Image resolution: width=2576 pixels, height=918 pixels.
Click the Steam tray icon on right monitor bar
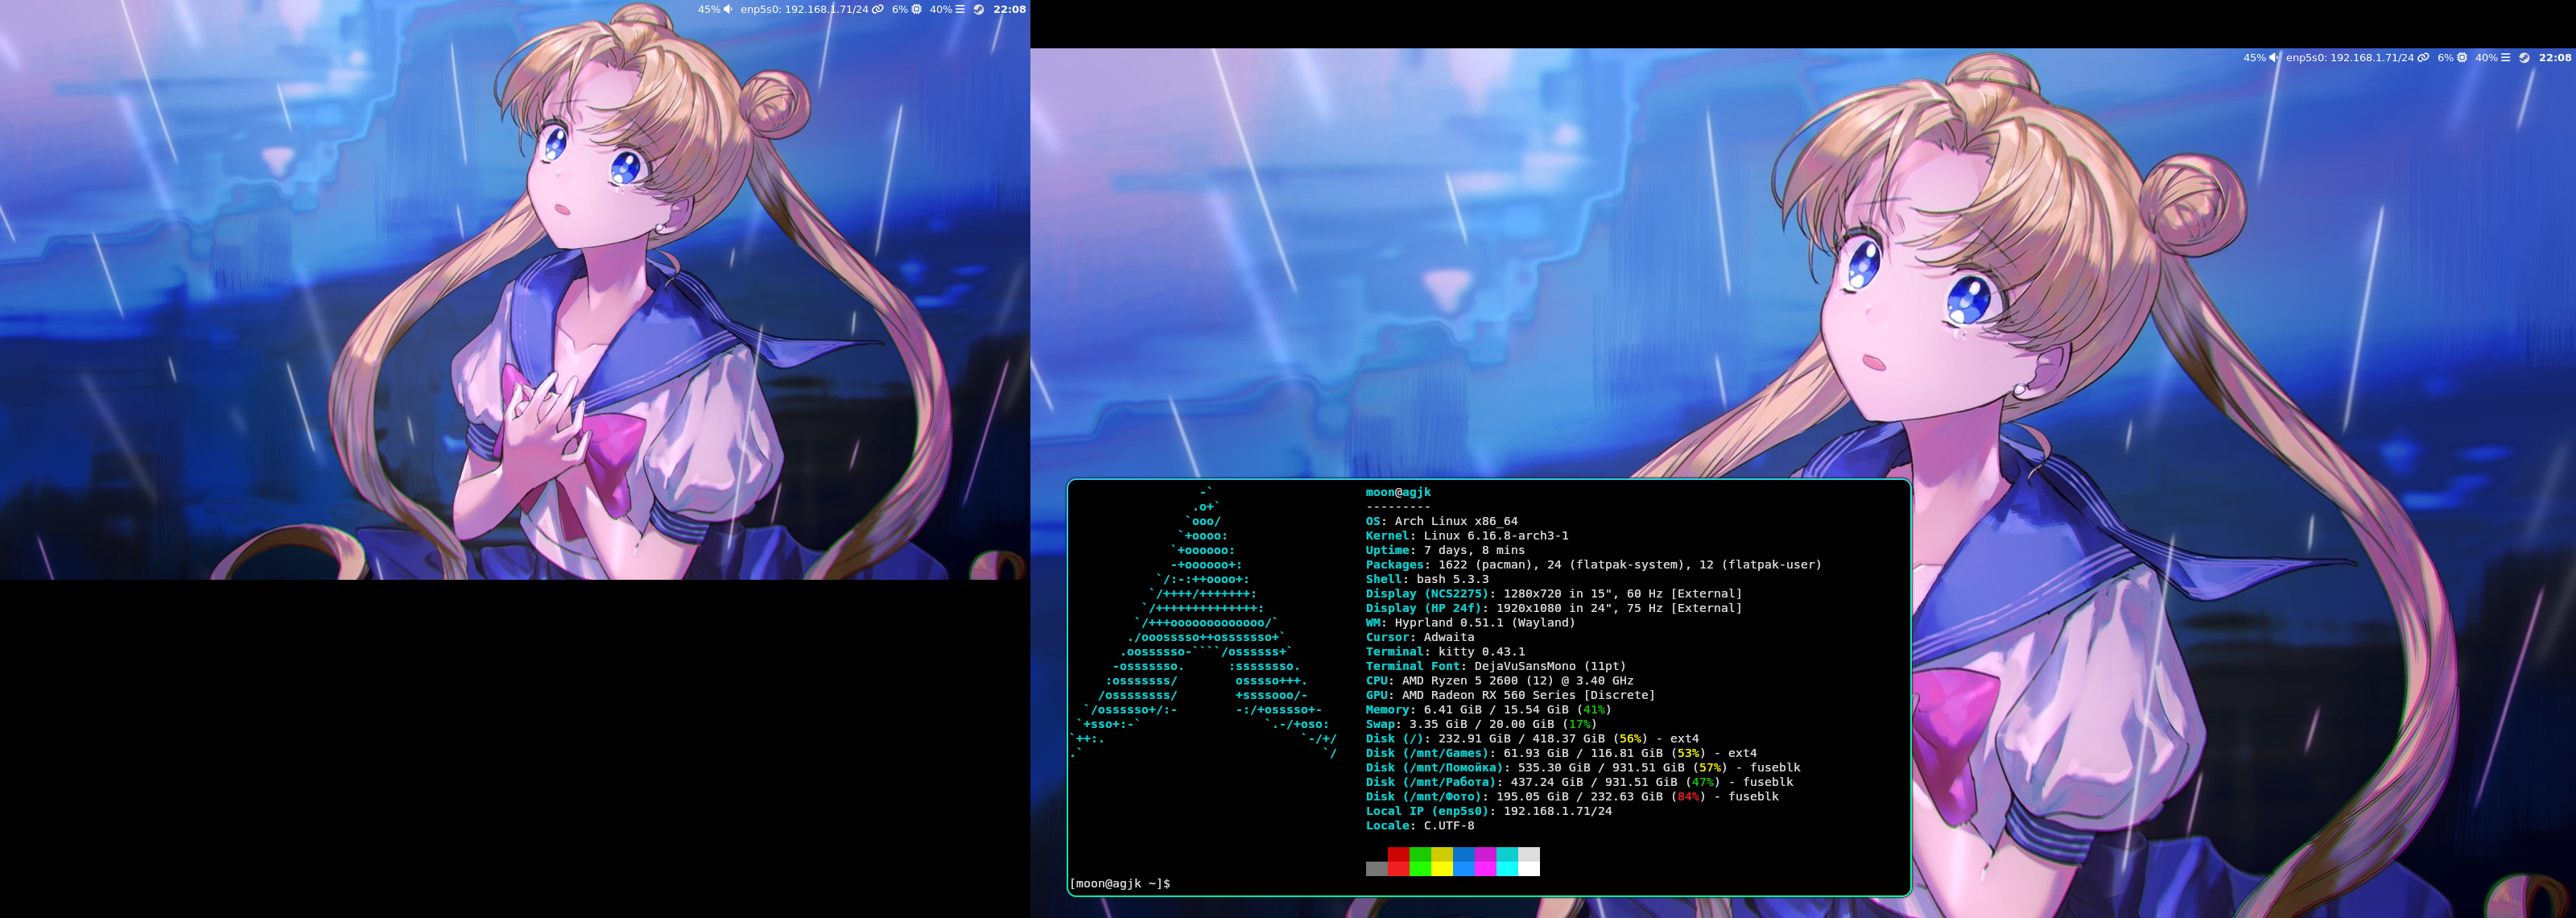(x=2524, y=58)
